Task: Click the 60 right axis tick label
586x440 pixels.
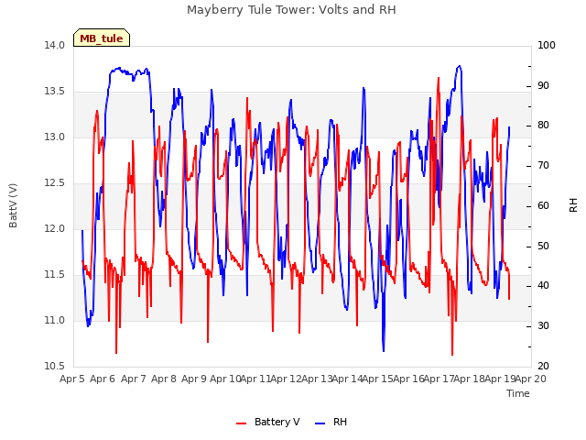Action: 543,205
